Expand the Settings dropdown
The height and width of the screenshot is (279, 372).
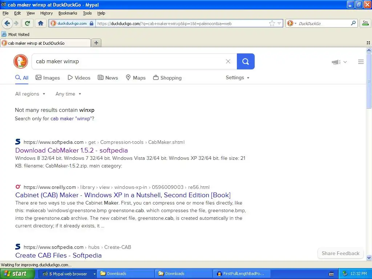coord(238,78)
